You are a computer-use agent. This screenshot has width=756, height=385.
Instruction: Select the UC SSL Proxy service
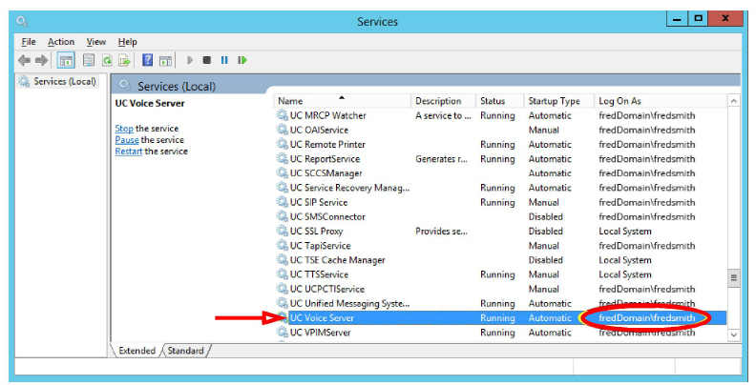point(500,231)
